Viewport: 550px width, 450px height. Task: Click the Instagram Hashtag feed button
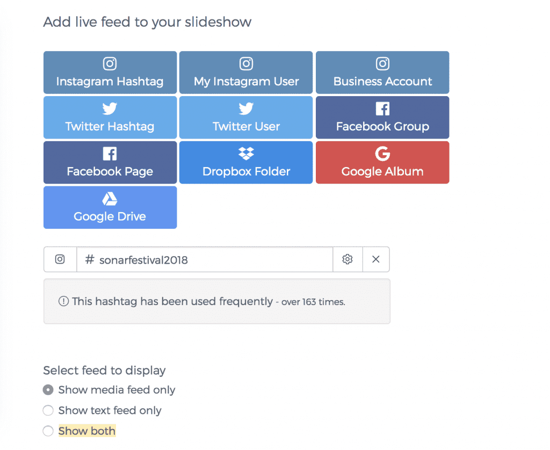pos(110,73)
